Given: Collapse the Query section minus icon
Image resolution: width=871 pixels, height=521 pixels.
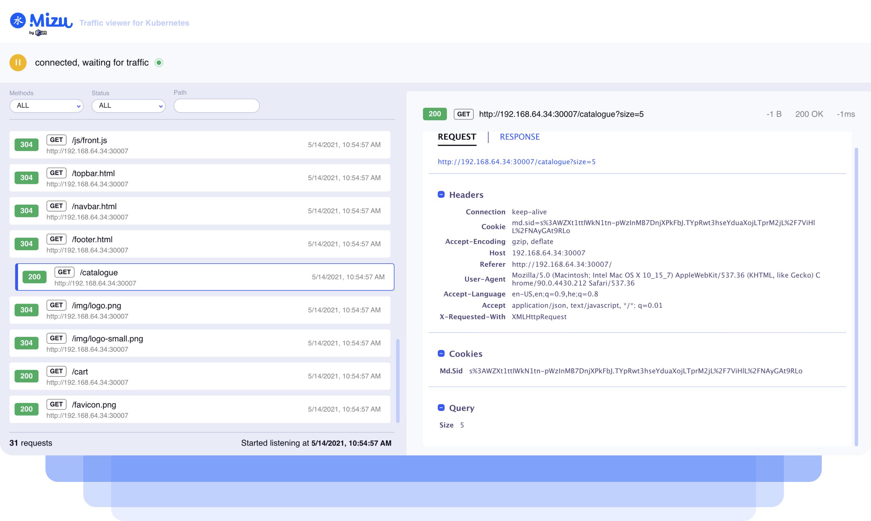Looking at the screenshot, I should coord(441,407).
